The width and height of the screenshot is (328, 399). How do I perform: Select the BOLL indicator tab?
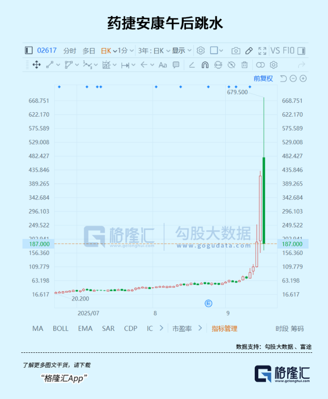point(61,328)
